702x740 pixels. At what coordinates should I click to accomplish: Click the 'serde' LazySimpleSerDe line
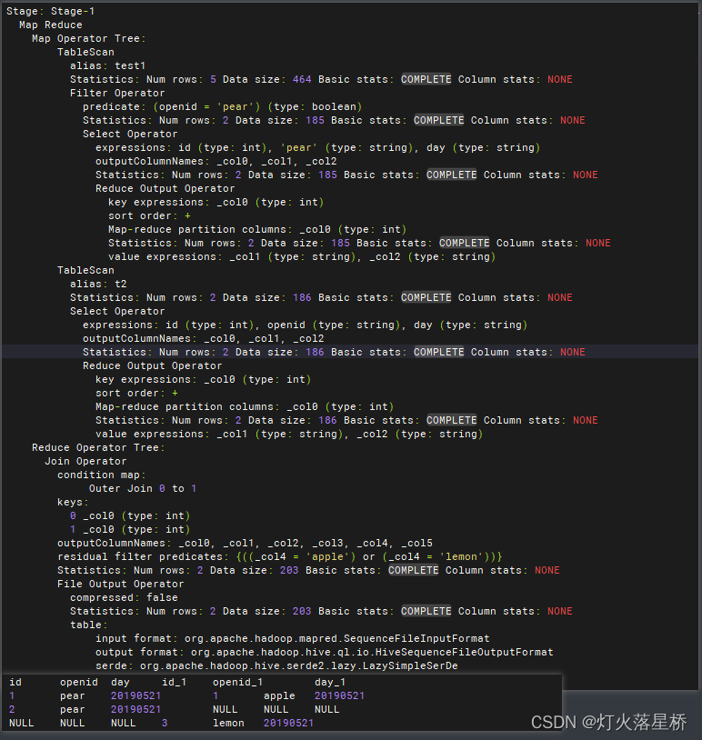coord(276,665)
